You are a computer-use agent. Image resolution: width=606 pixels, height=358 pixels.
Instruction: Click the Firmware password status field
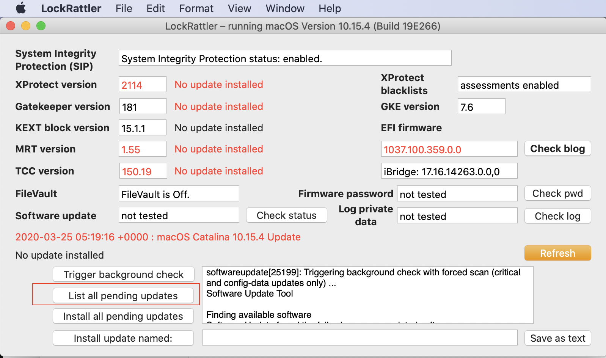coord(457,193)
